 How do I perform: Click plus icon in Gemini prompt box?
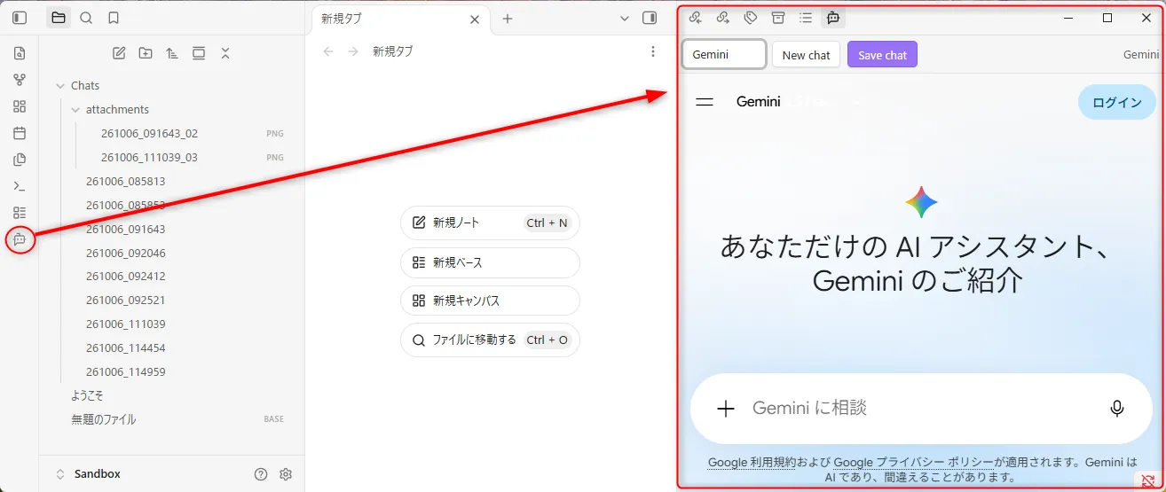726,408
